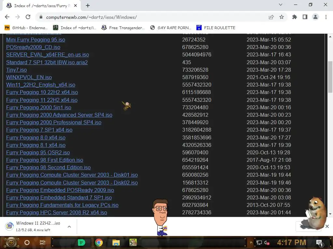Select the date 2017-Aug-17 21:08
Screen dimensions: 333x249
pos(269,160)
